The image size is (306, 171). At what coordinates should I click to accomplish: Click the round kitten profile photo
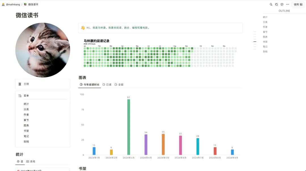pos(43,50)
